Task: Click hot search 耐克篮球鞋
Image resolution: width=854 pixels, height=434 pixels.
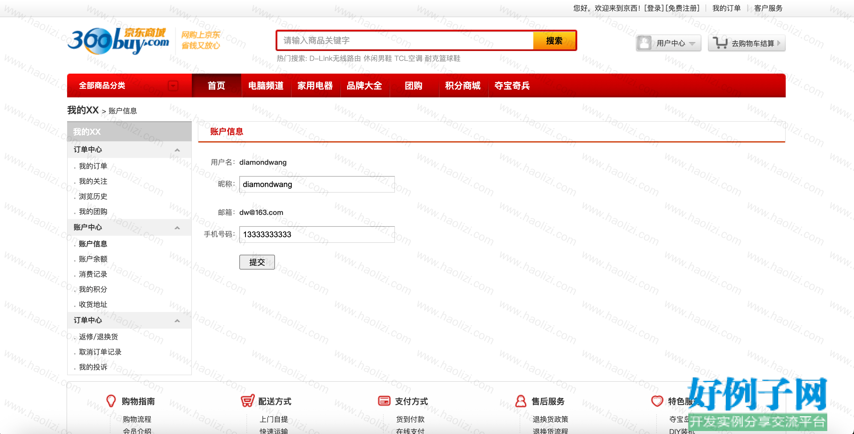Action: (x=442, y=58)
